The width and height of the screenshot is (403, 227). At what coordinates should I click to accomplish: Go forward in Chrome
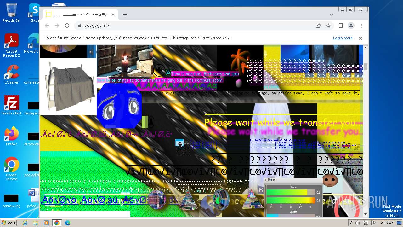pos(57,26)
